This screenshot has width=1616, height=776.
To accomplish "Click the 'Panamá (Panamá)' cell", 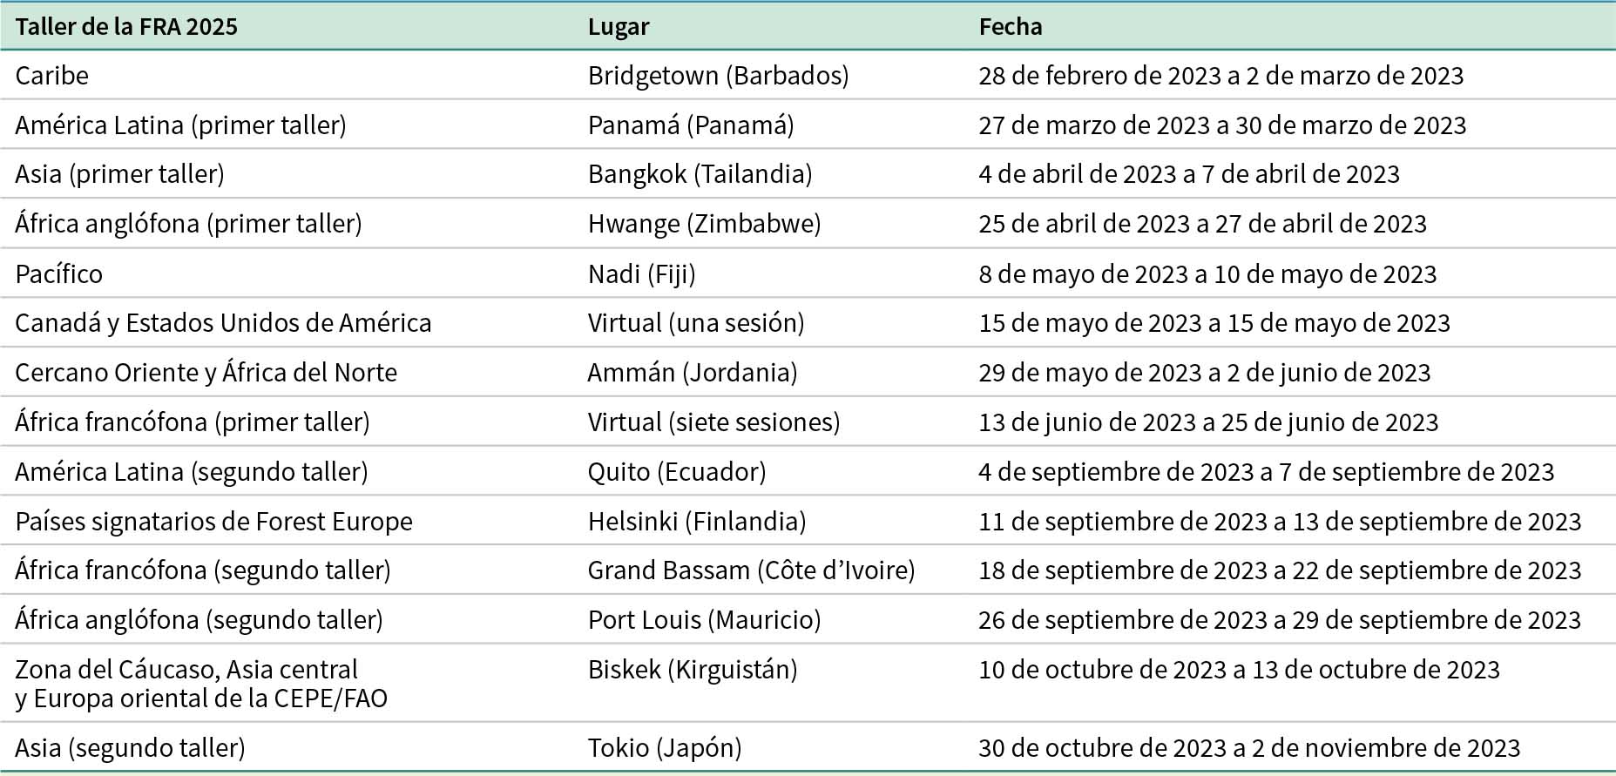I will pyautogui.click(x=690, y=125).
